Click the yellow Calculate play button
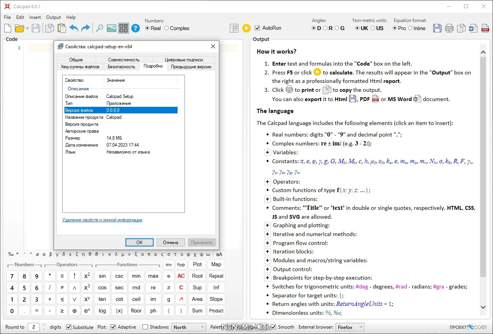This screenshot has width=493, height=334. click(246, 28)
